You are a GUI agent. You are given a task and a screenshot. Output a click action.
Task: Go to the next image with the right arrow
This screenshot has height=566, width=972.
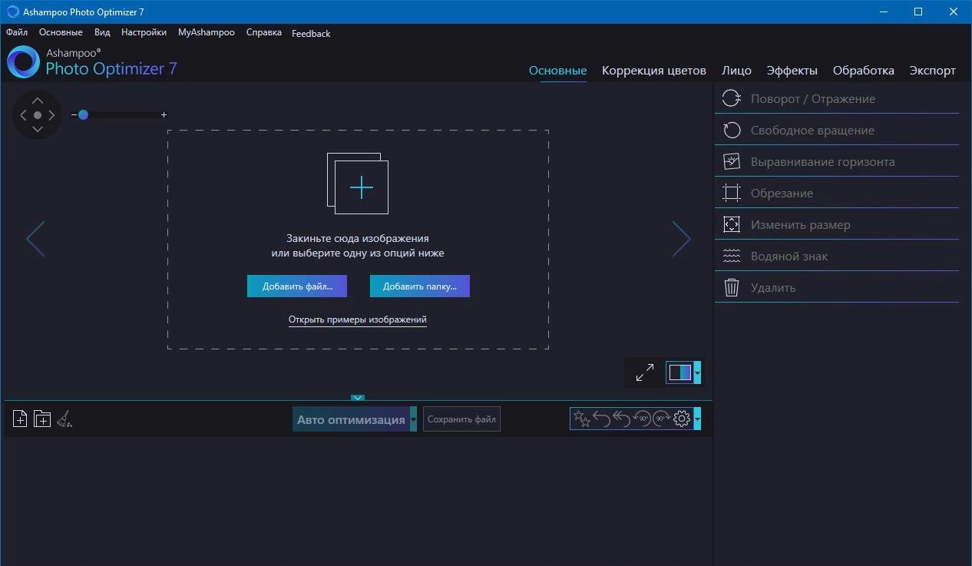pos(682,239)
